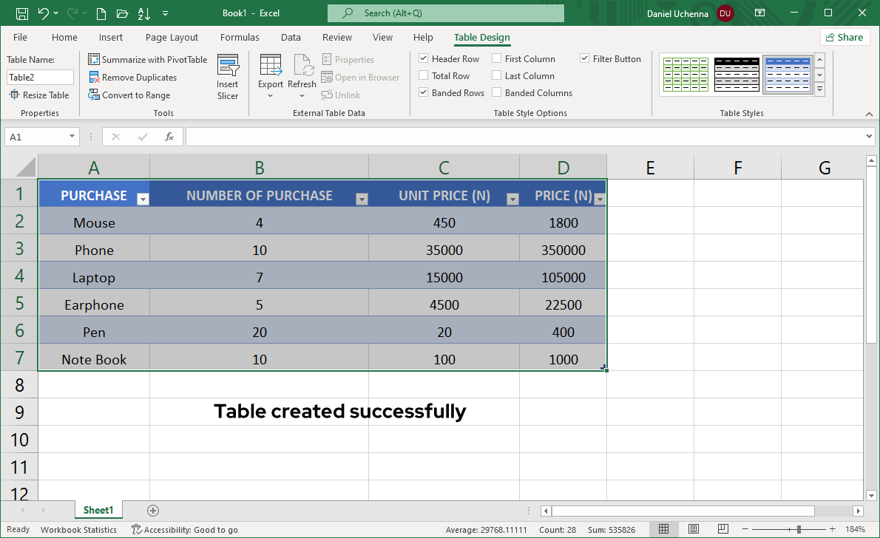Click the zoom slider handle

click(799, 529)
